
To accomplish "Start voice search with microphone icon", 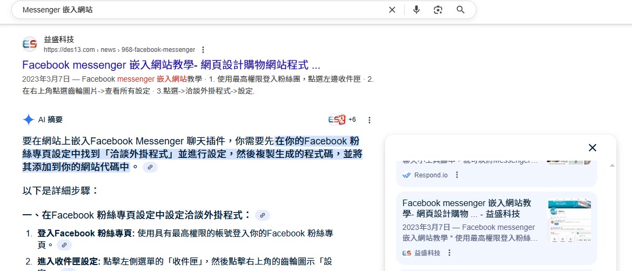I will coord(416,10).
